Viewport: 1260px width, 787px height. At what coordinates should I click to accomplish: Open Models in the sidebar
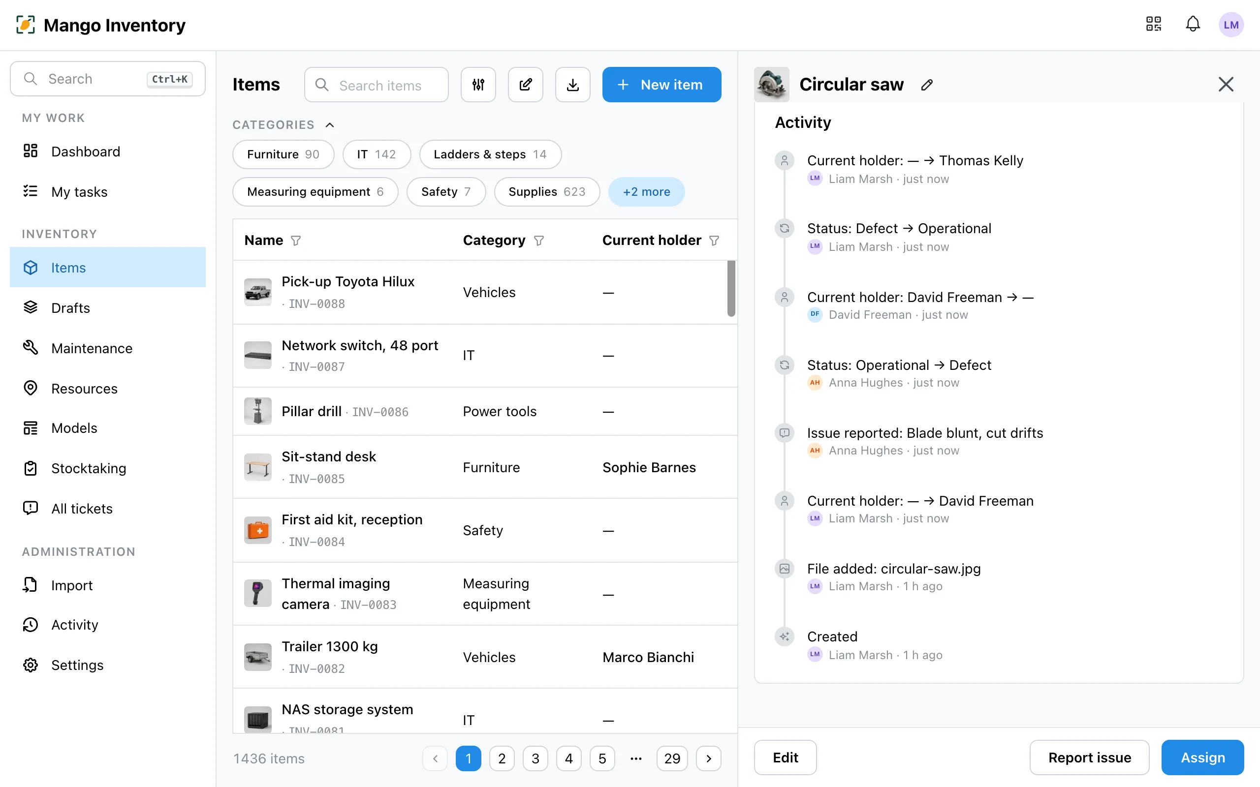108,428
